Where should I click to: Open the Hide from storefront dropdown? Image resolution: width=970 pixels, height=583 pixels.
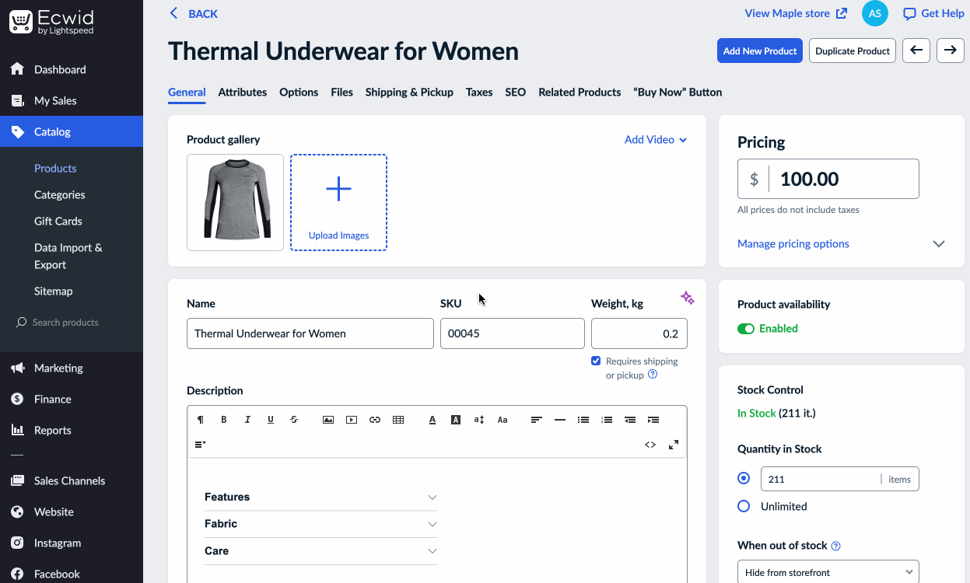click(x=828, y=573)
